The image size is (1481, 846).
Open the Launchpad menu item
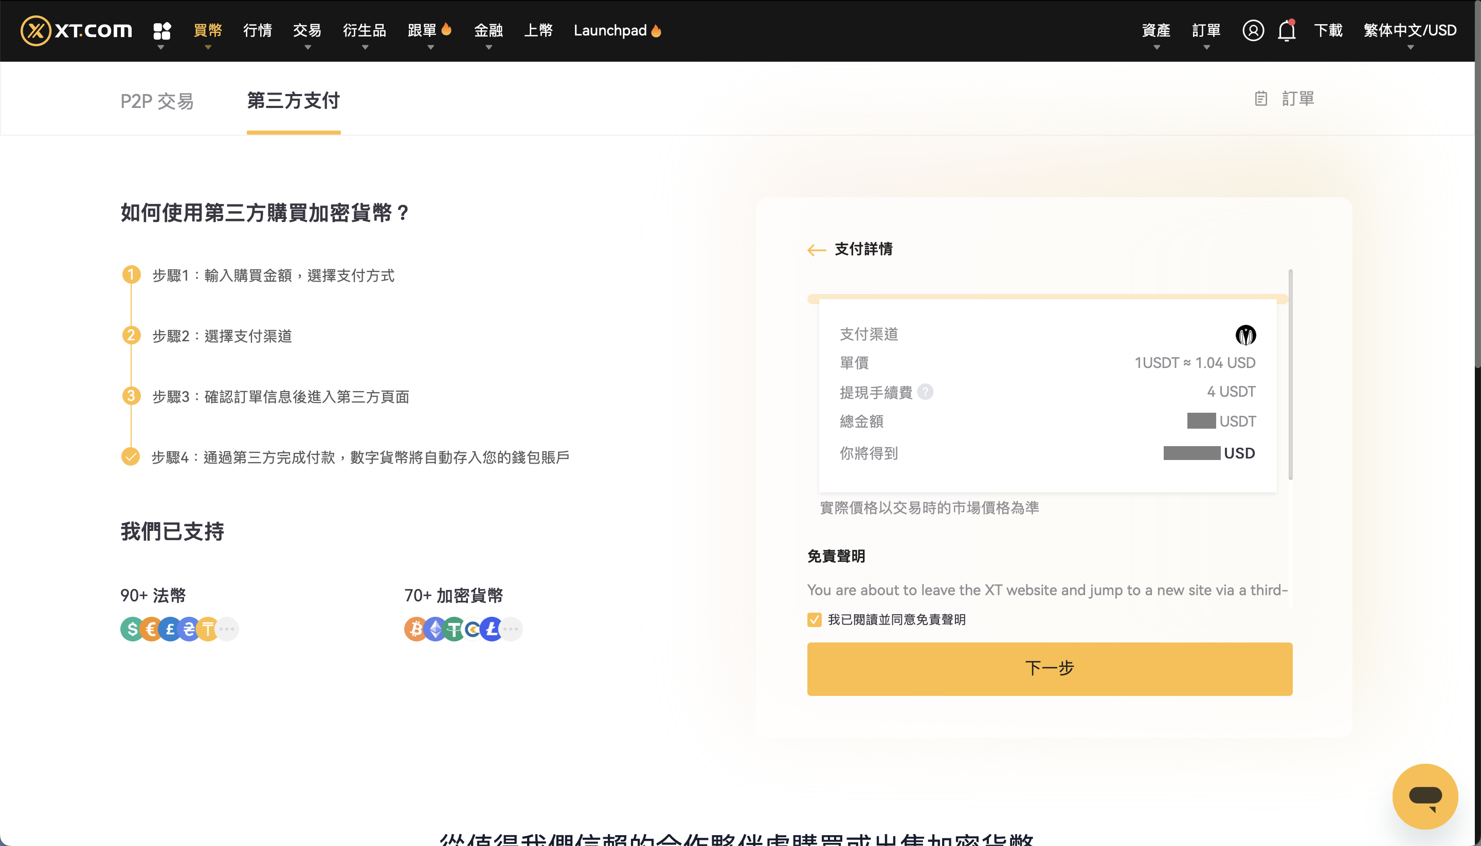click(x=610, y=30)
